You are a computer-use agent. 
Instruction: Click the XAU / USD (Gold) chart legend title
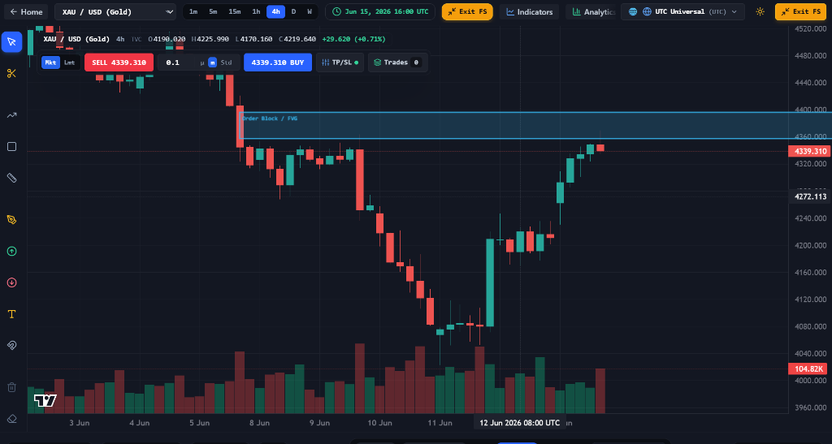(x=76, y=39)
